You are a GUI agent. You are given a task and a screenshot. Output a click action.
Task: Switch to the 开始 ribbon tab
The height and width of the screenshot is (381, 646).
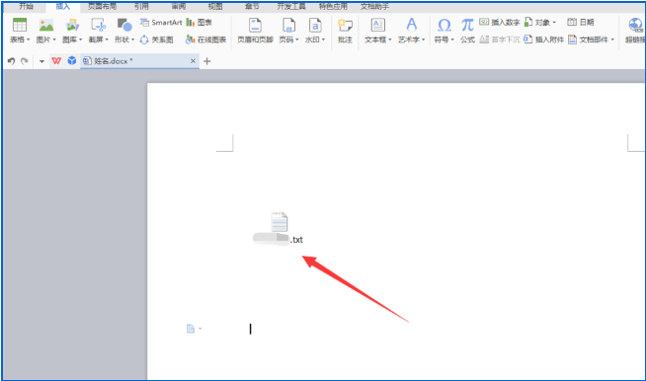coord(26,6)
